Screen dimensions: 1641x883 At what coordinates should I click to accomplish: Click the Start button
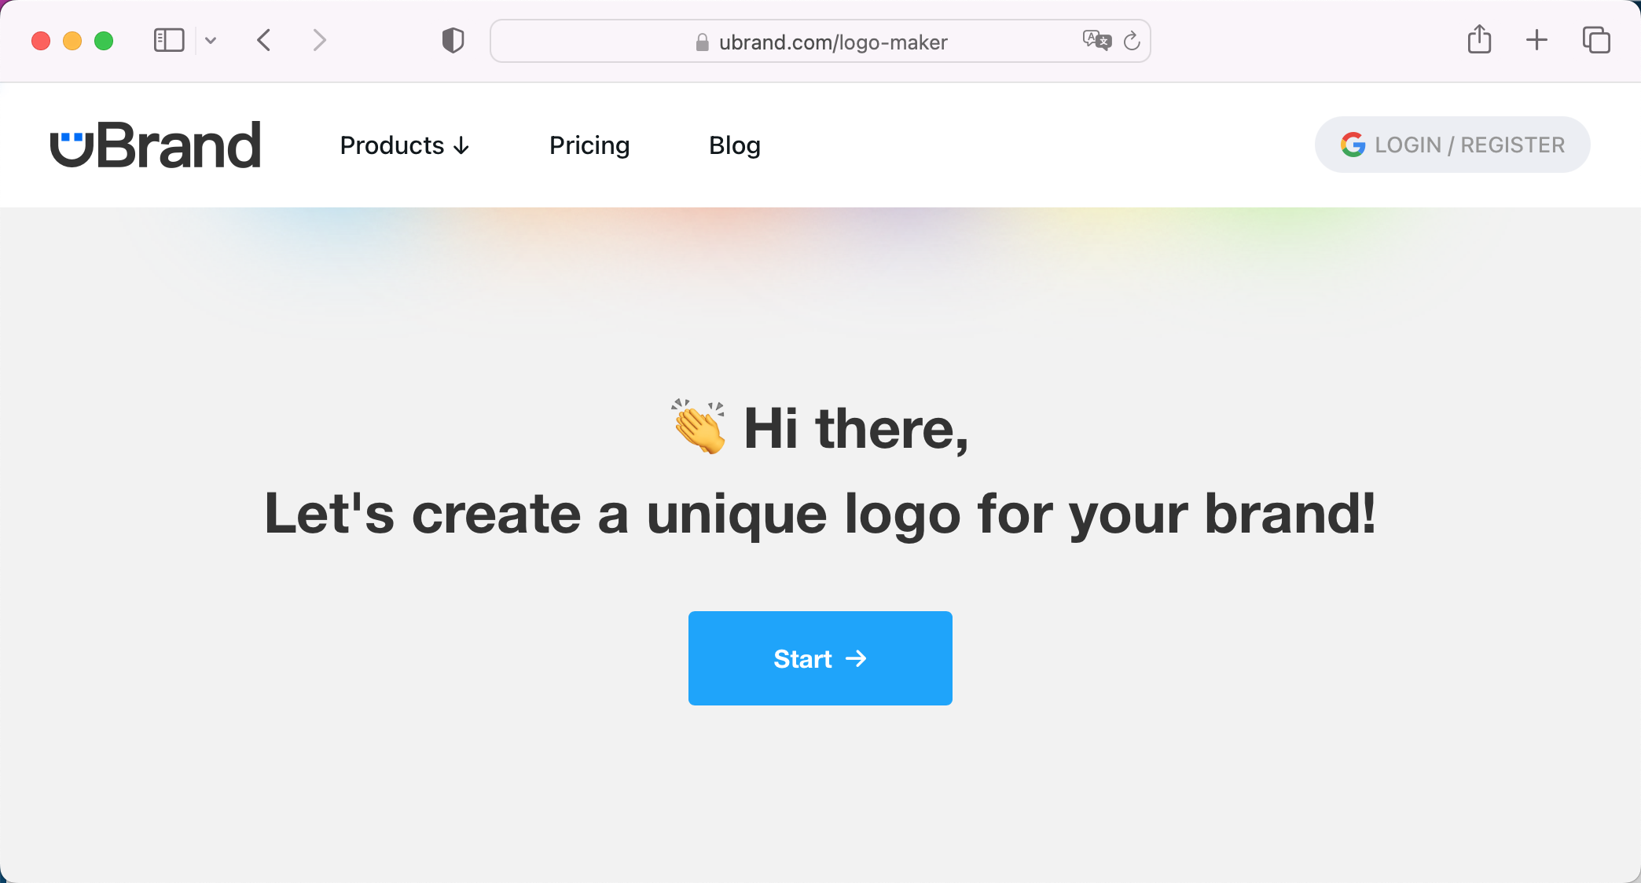click(x=820, y=658)
